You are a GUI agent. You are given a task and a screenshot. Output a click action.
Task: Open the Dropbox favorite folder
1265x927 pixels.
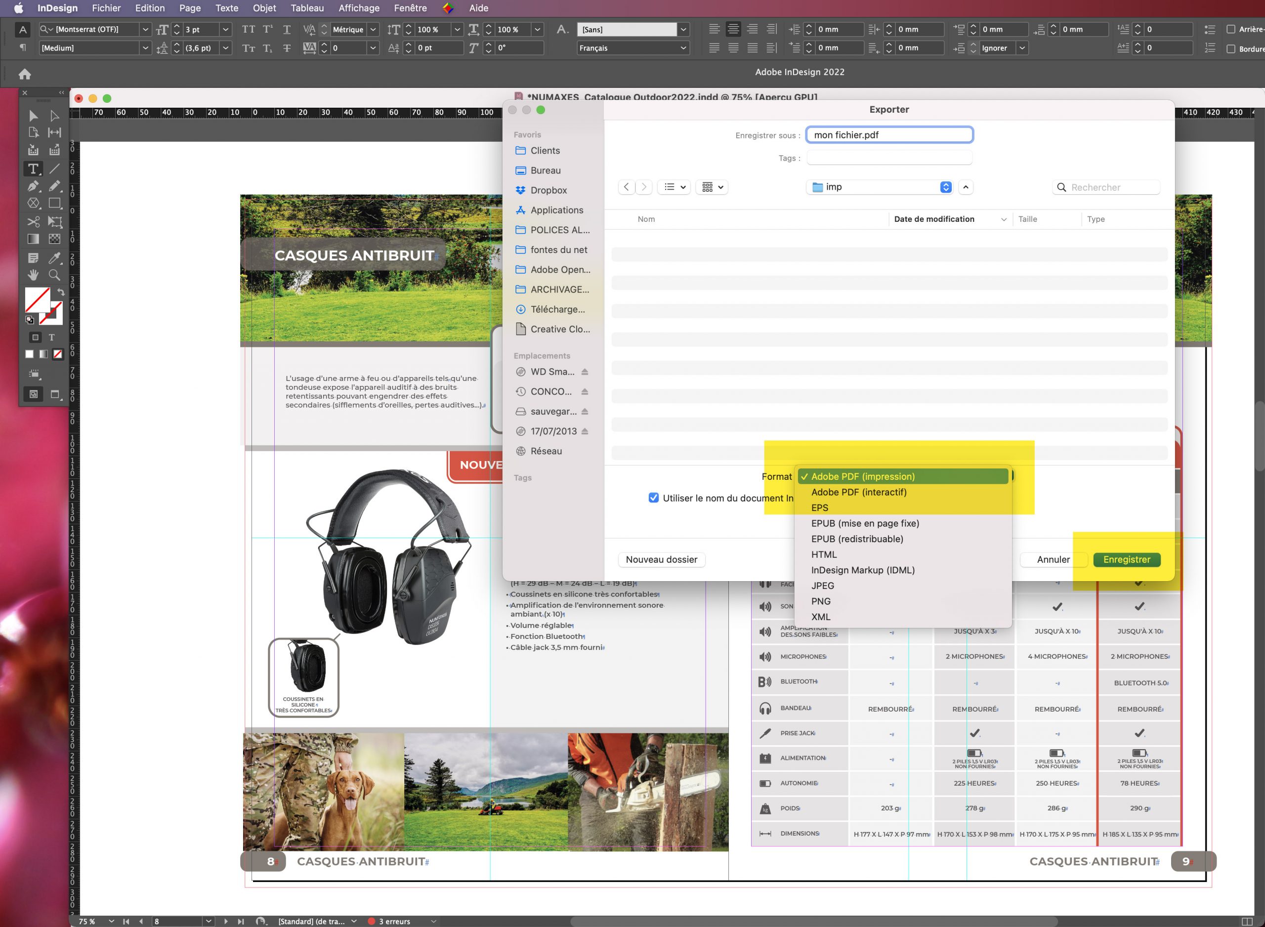tap(548, 190)
